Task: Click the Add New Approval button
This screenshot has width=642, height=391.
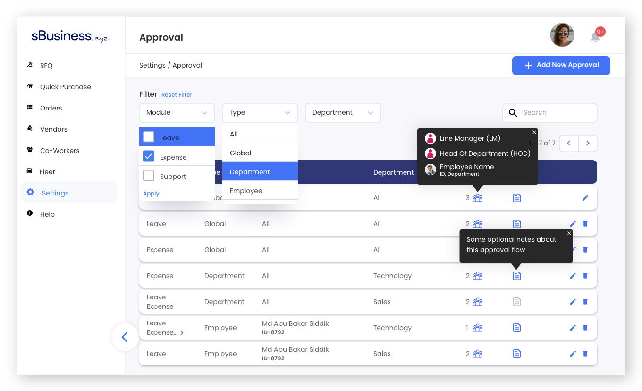Action: pos(561,66)
